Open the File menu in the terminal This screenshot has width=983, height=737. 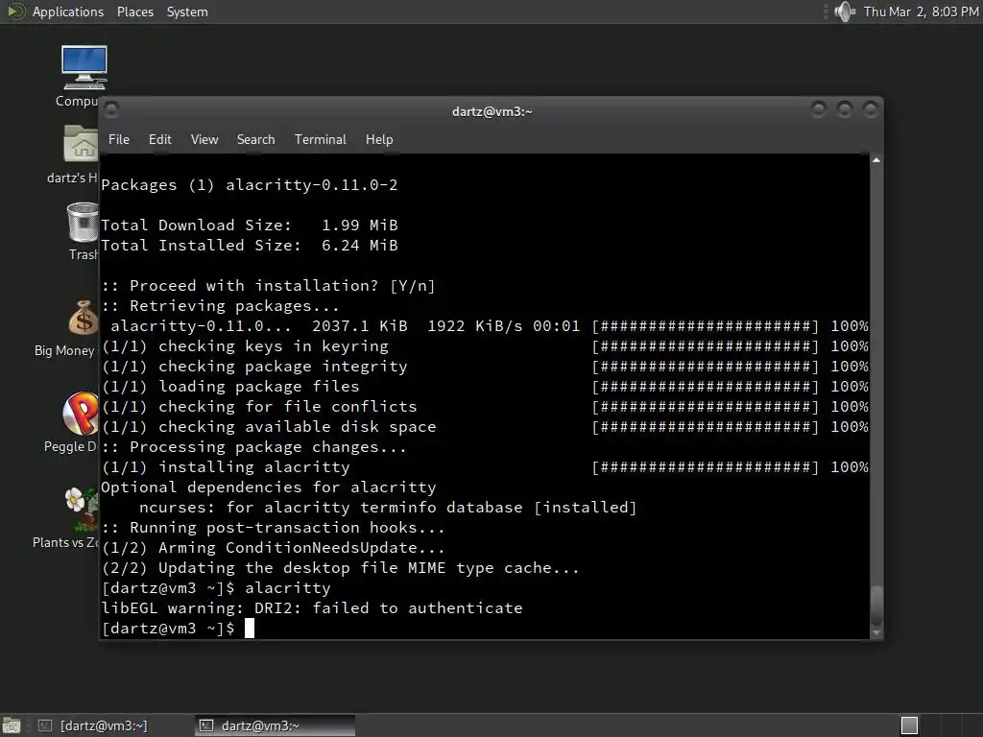(x=118, y=139)
